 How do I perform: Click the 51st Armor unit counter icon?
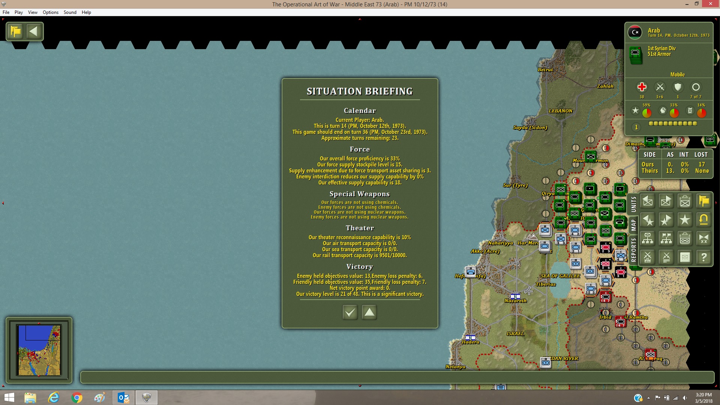[x=635, y=55]
